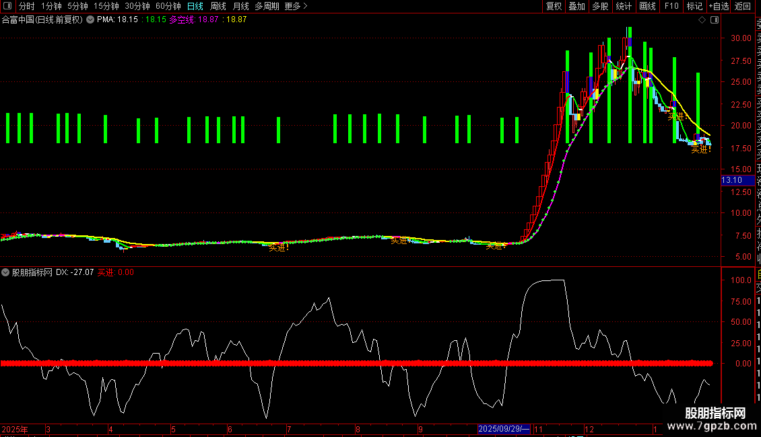This screenshot has height=437, width=761.
Task: Switch to 分时 intraday view
Action: point(27,6)
